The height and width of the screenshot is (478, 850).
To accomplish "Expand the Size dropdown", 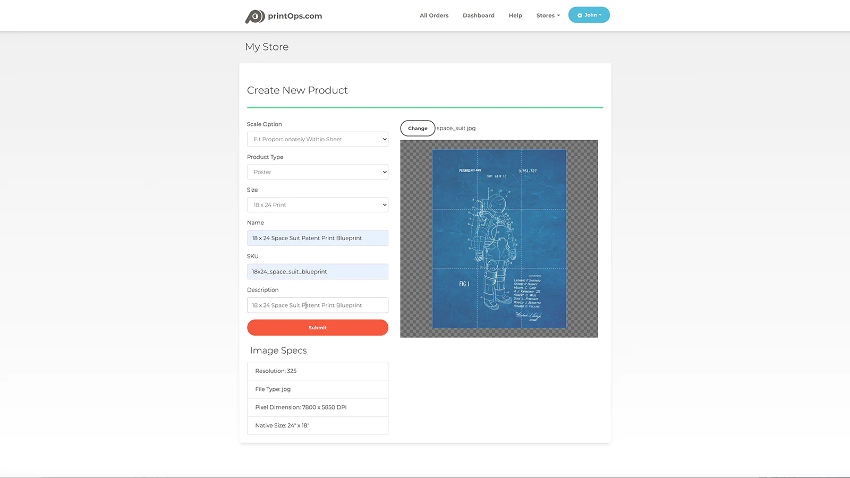I will pos(317,205).
